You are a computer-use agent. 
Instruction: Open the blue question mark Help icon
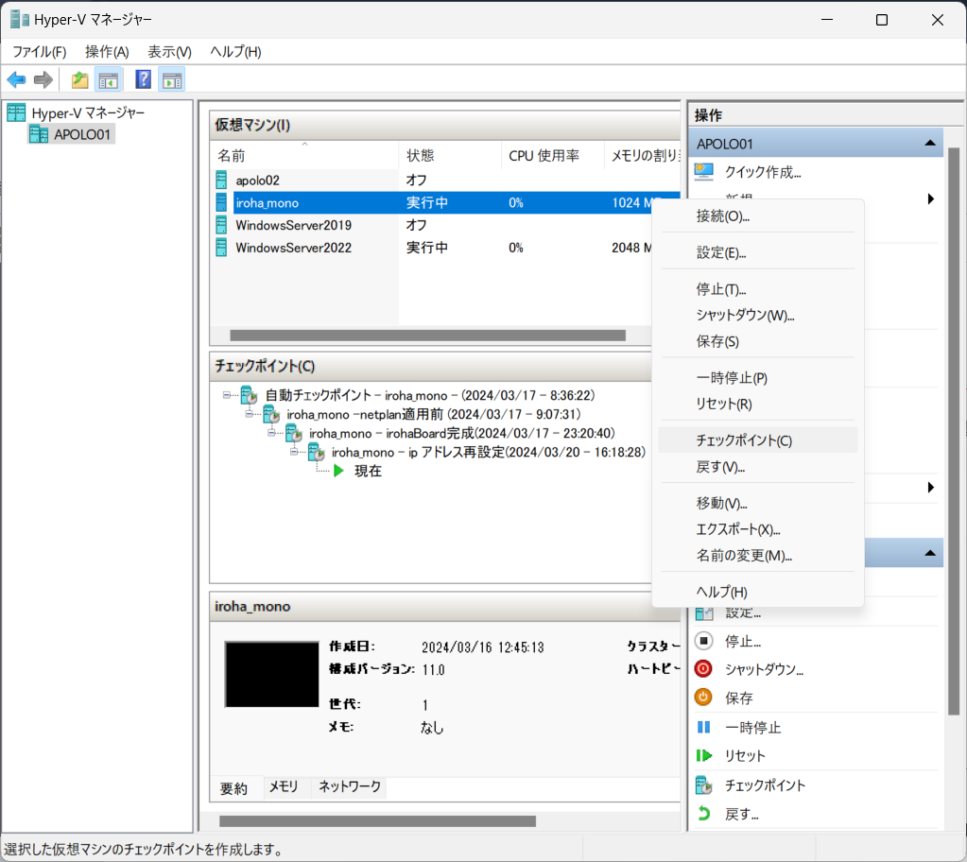[x=143, y=79]
